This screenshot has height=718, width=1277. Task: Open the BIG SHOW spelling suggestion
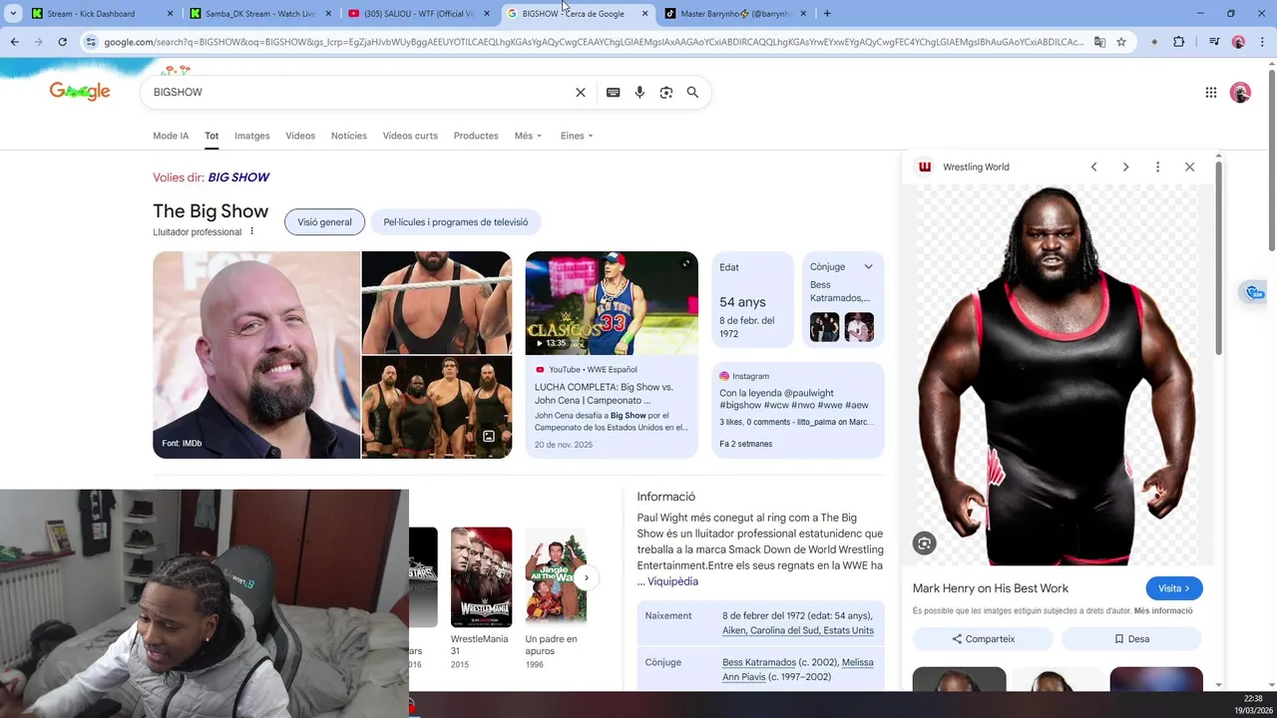click(x=238, y=177)
